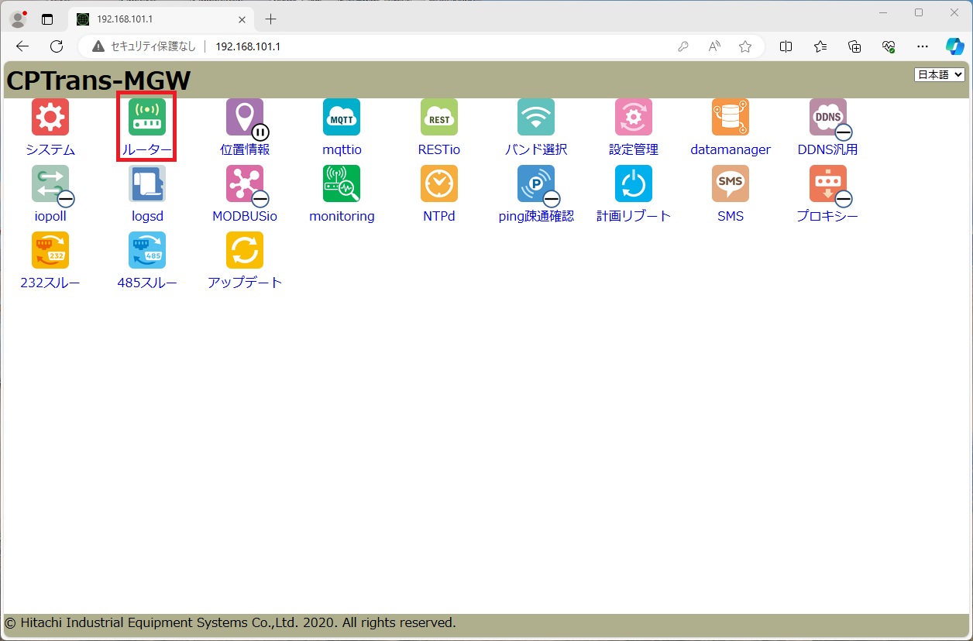
Task: Open the 232スルー serial icon
Action: tap(50, 250)
